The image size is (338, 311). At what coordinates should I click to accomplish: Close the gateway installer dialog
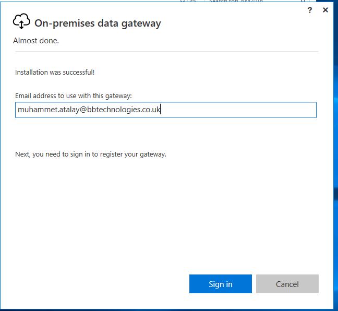[x=325, y=10]
